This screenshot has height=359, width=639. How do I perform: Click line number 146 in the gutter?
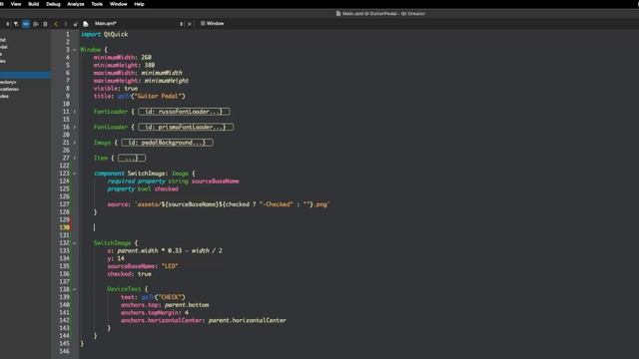pos(64,351)
